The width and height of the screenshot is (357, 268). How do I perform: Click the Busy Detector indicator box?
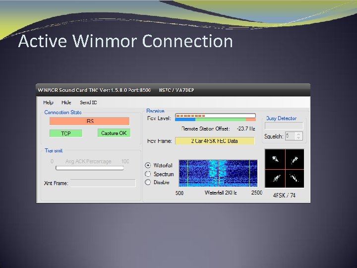pos(284,126)
